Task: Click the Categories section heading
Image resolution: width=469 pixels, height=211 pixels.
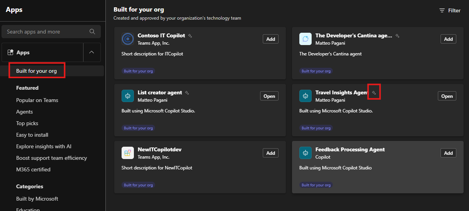Action: coord(30,186)
